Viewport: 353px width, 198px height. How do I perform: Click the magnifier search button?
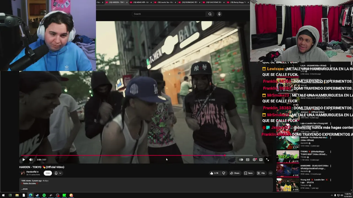point(210,14)
